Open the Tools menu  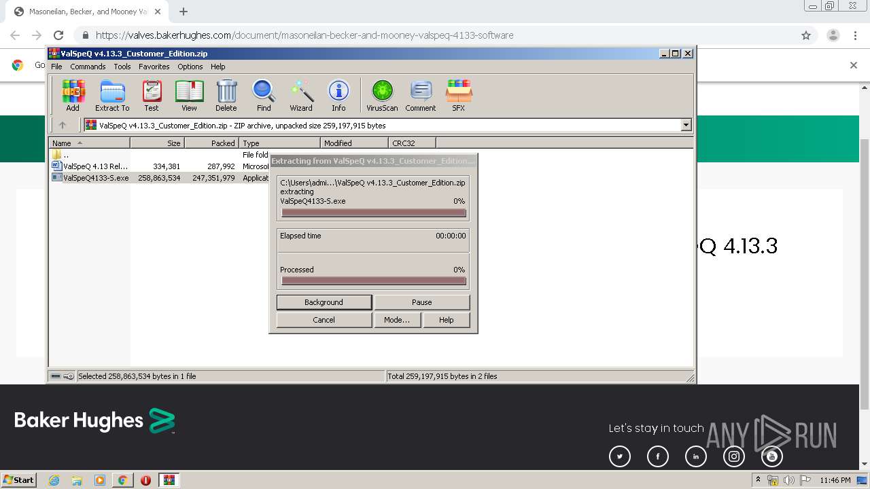tap(122, 67)
